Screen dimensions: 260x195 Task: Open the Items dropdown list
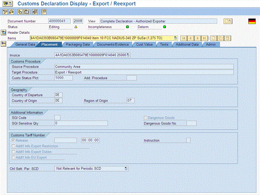pos(176,38)
